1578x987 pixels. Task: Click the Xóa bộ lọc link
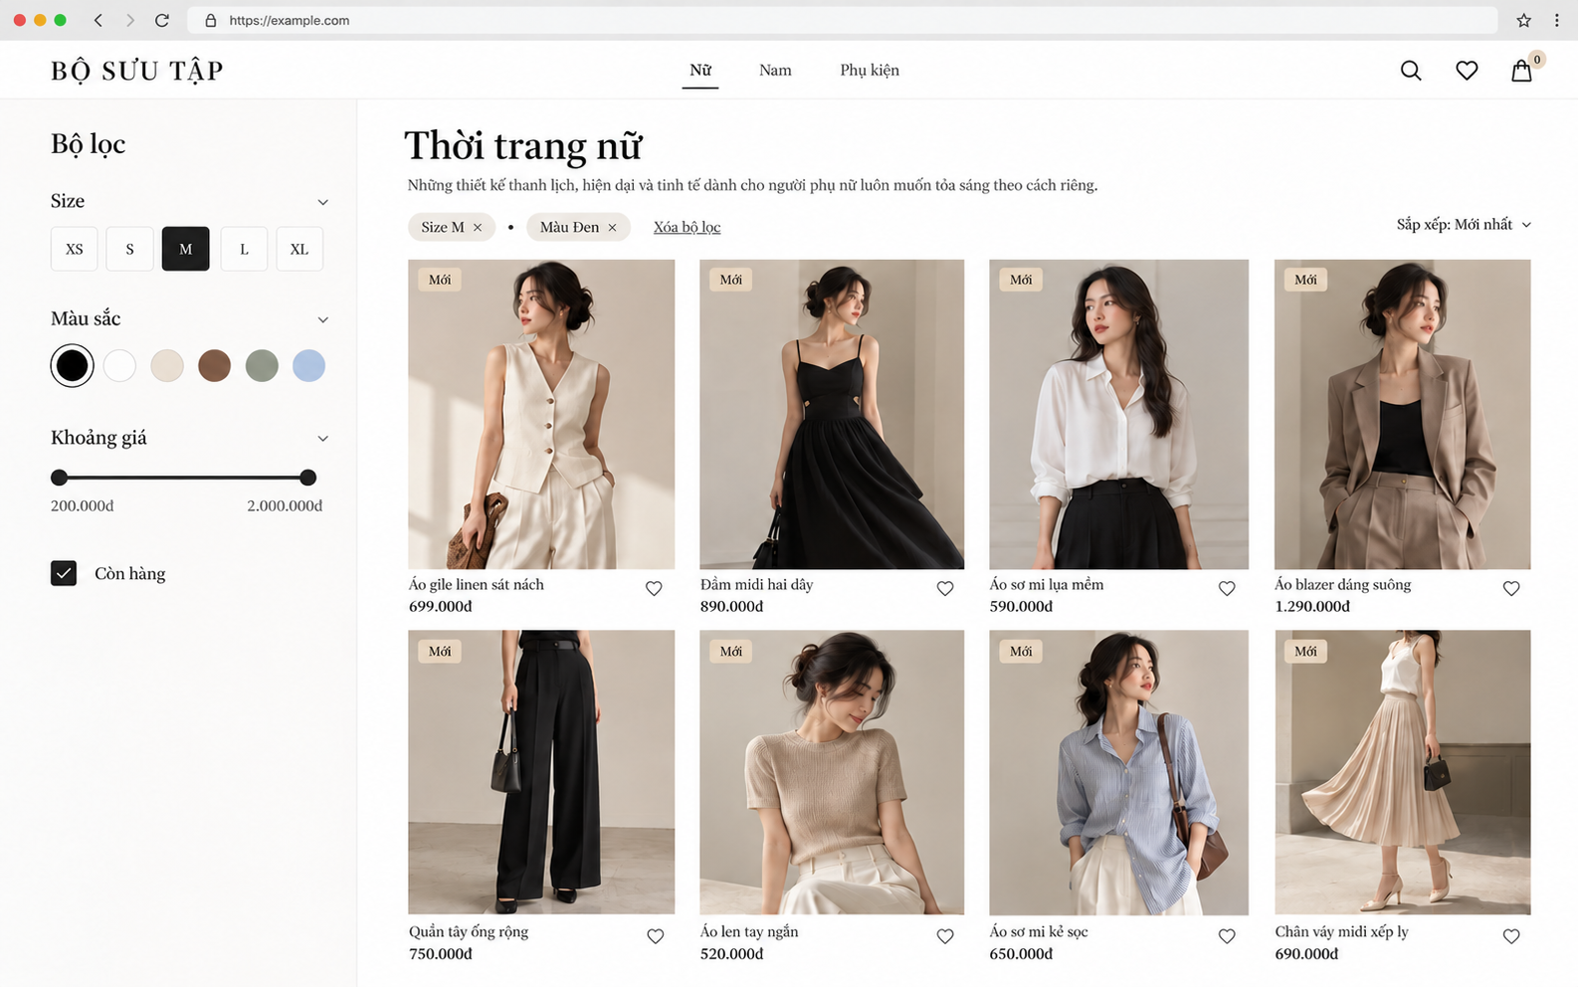[687, 228]
